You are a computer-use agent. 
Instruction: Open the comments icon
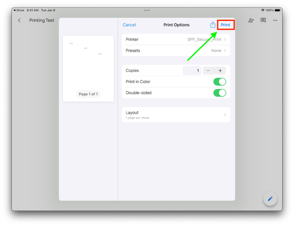click(x=263, y=21)
